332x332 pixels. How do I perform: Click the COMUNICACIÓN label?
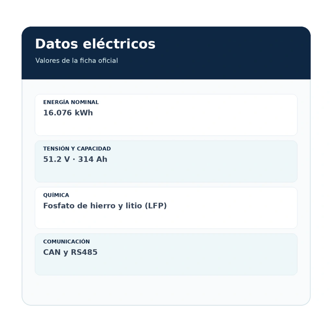tap(66, 242)
